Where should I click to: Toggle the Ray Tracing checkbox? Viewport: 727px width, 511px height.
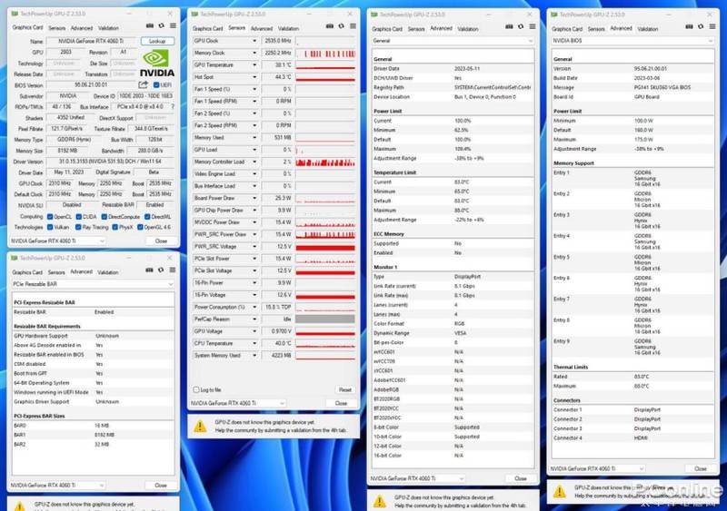click(x=78, y=228)
